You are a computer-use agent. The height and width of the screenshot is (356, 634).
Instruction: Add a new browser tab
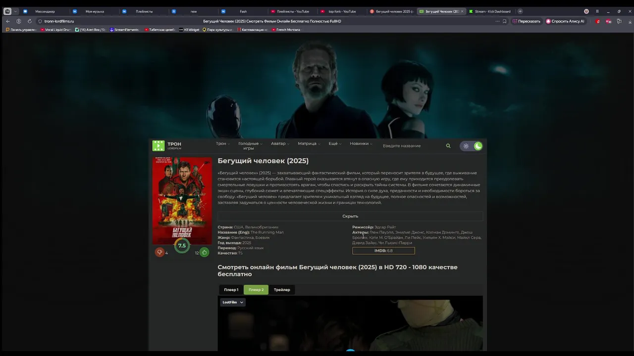coord(520,11)
